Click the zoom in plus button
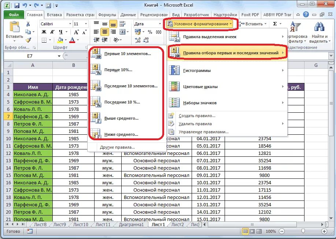This screenshot has width=336, height=239. [324, 231]
